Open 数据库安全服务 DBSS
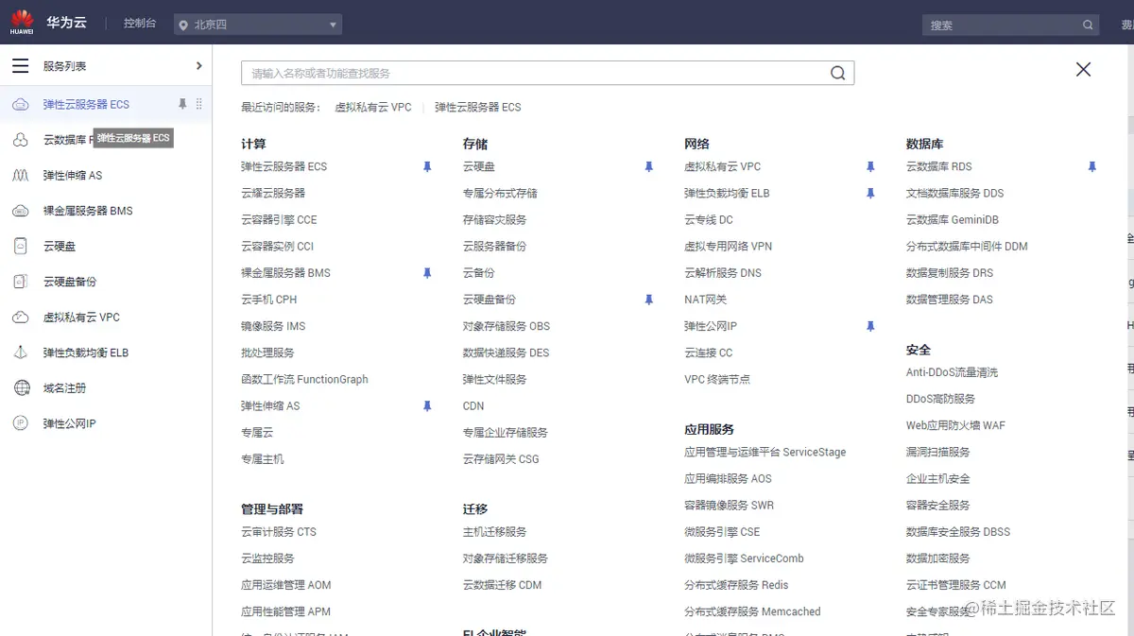 pos(958,532)
